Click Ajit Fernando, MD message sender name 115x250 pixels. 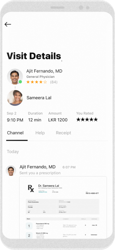[38, 167]
